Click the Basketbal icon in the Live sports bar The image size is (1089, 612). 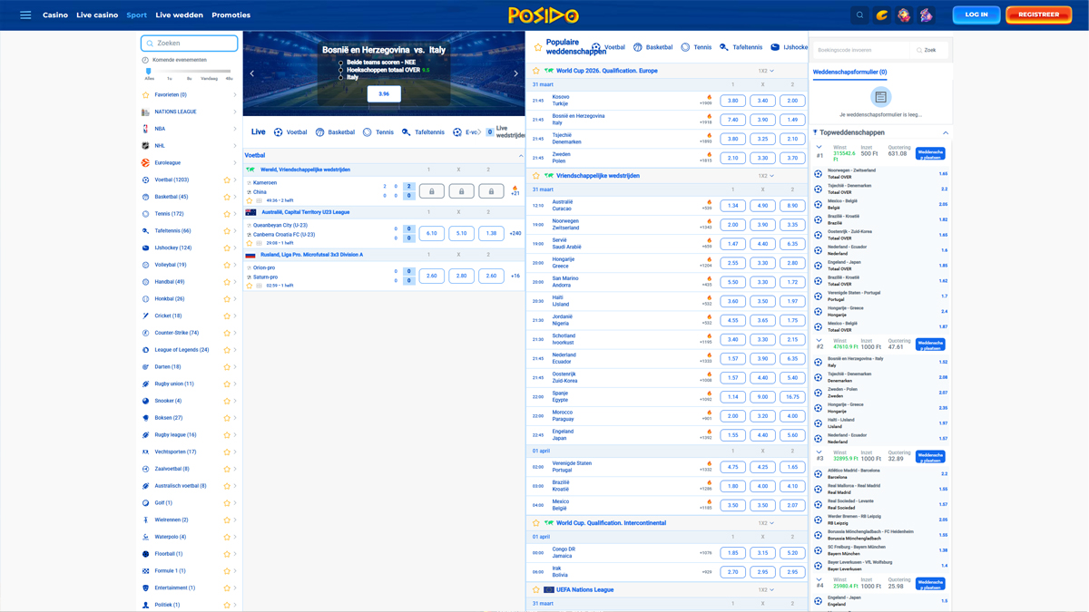pos(320,132)
